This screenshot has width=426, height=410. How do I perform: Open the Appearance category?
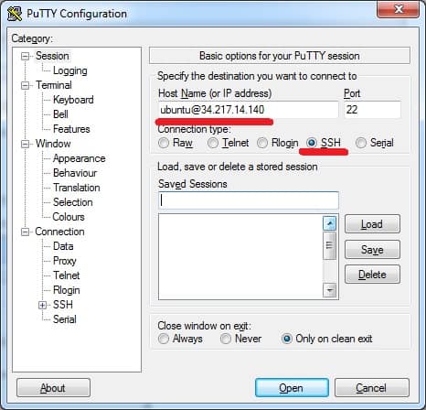(80, 158)
